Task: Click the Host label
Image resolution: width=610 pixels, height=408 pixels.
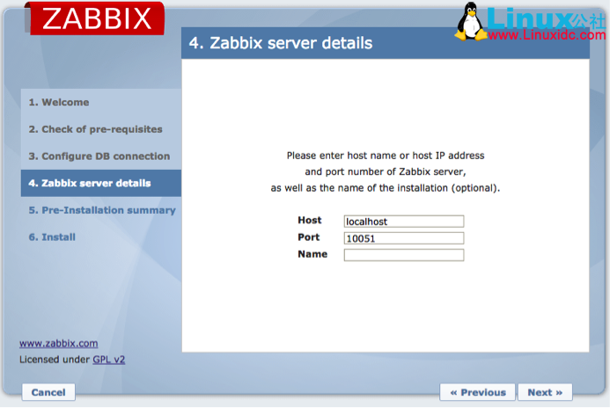Action: (x=310, y=221)
